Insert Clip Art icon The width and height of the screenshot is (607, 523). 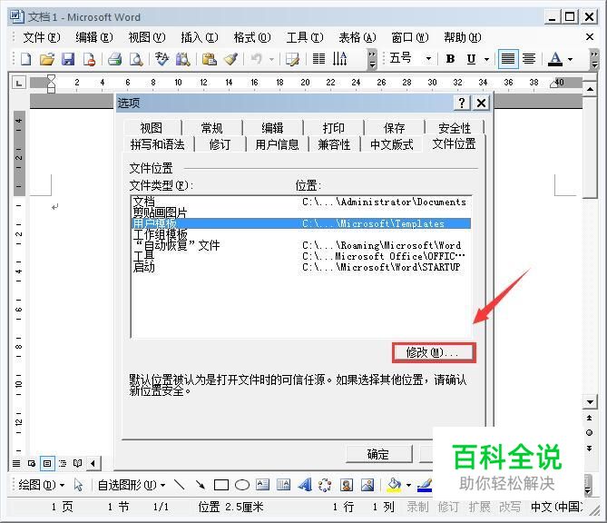pos(347,485)
